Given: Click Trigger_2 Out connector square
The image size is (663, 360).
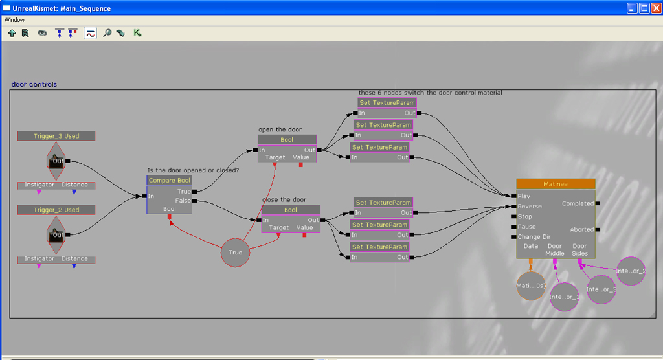Looking at the screenshot, I should point(67,235).
